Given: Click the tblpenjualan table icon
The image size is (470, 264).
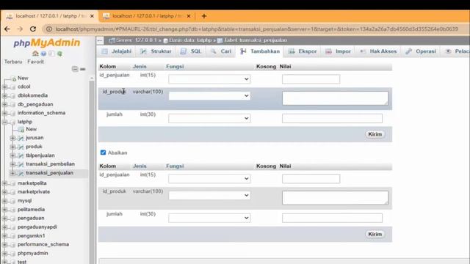Looking at the screenshot, I should coord(21,155).
